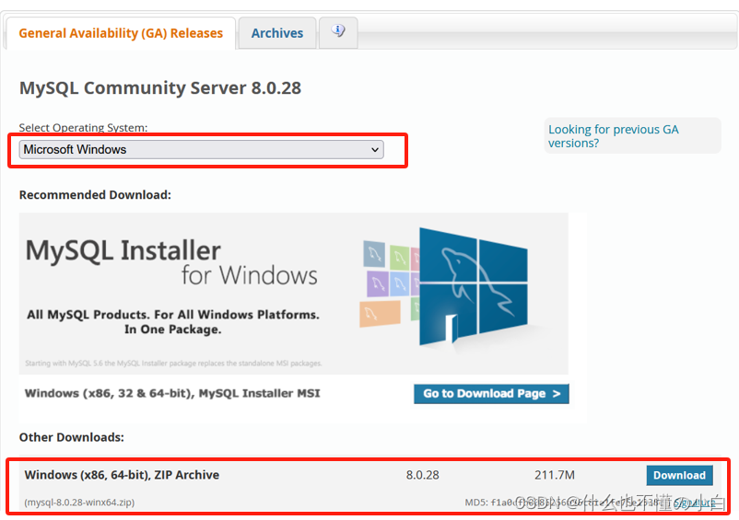Click the '211.7M' file size value
This screenshot has height=520, width=739.
555,475
